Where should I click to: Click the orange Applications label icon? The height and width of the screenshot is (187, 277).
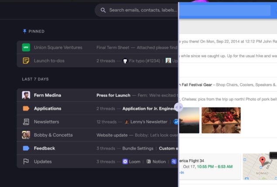pyautogui.click(x=26, y=109)
